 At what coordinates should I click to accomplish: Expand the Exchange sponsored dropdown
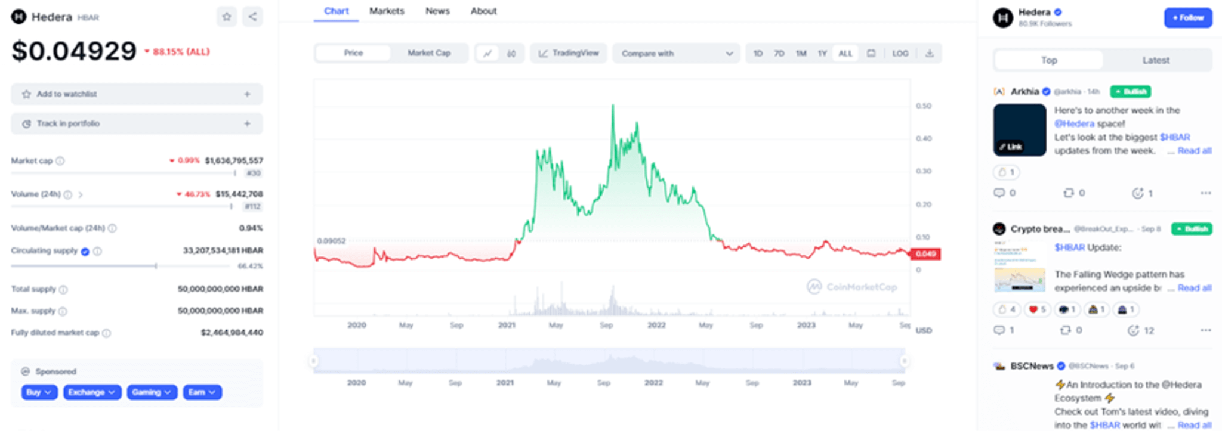pos(92,392)
